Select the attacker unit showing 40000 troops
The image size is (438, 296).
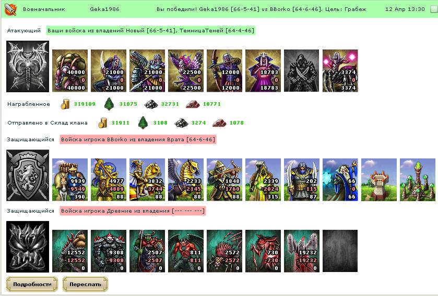pyautogui.click(x=70, y=71)
